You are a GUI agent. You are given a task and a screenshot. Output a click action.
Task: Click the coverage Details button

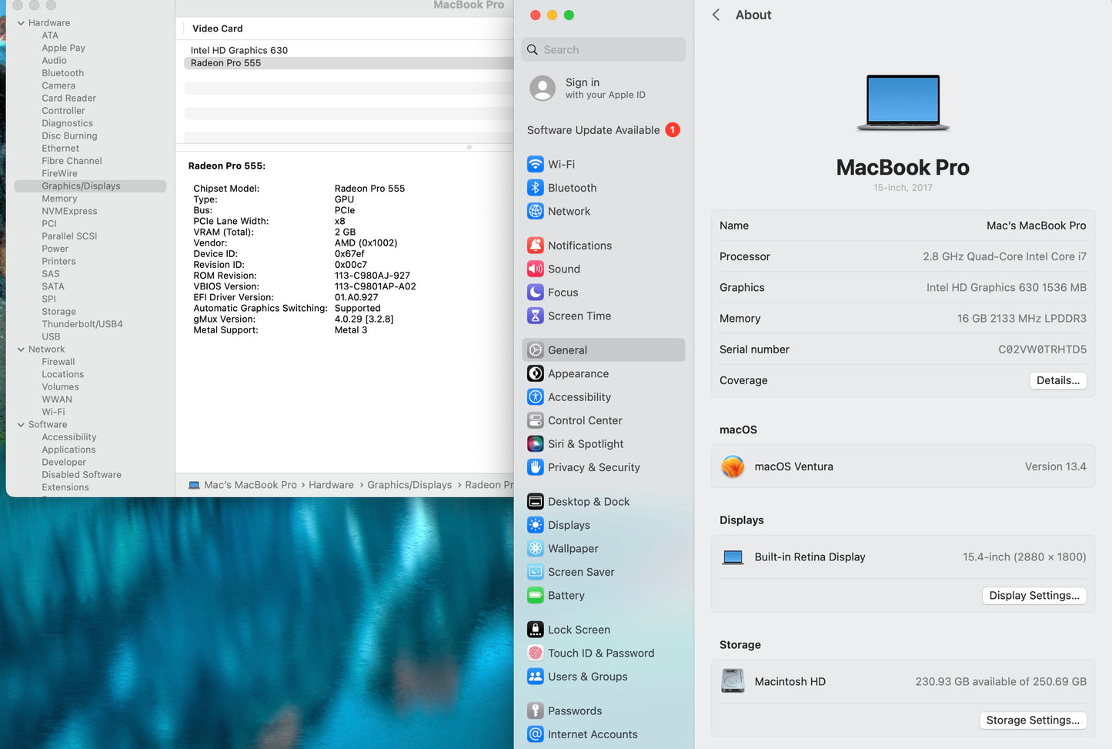[1057, 380]
